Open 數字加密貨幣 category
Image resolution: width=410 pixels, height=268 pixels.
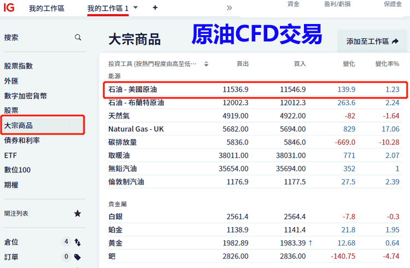click(26, 96)
